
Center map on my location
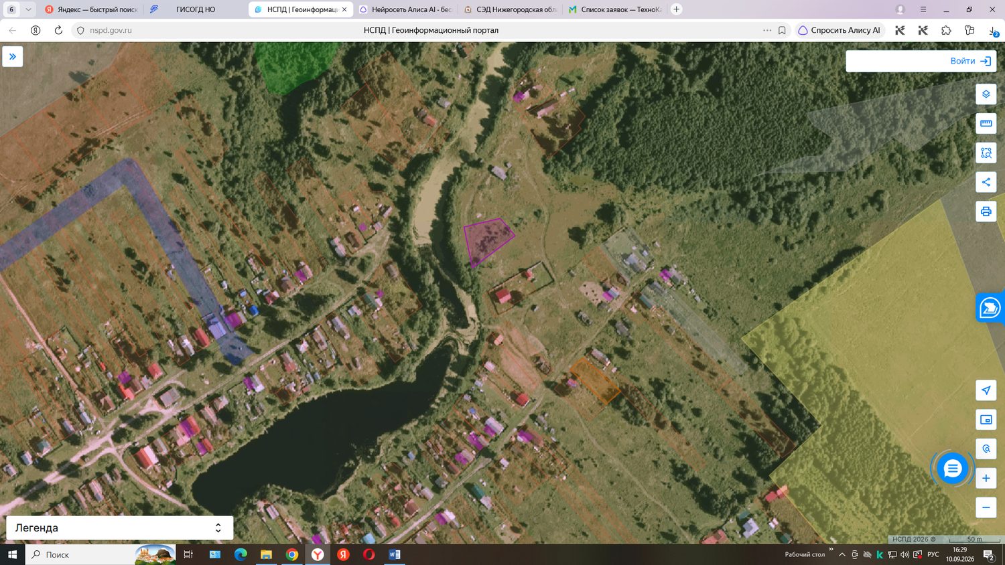(x=986, y=390)
